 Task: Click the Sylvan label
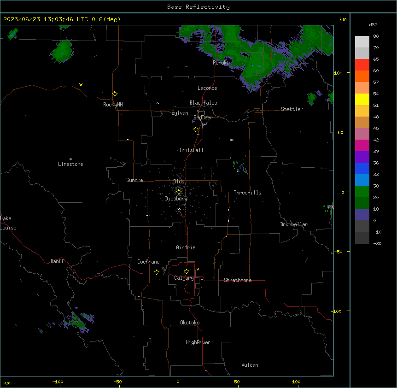(180, 113)
